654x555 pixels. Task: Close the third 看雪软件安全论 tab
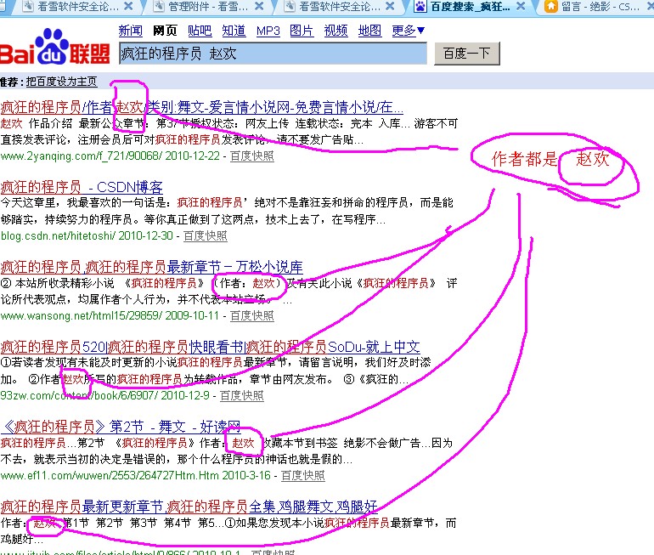pyautogui.click(x=390, y=6)
